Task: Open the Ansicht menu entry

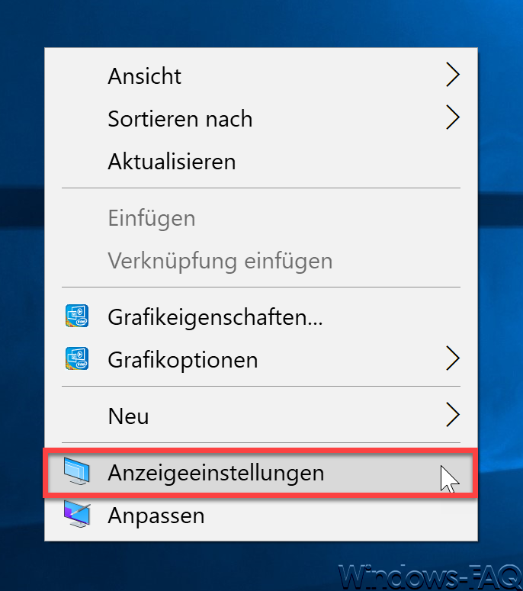Action: [261, 75]
